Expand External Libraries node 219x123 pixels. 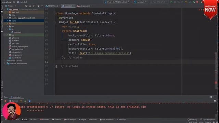coord(5,61)
